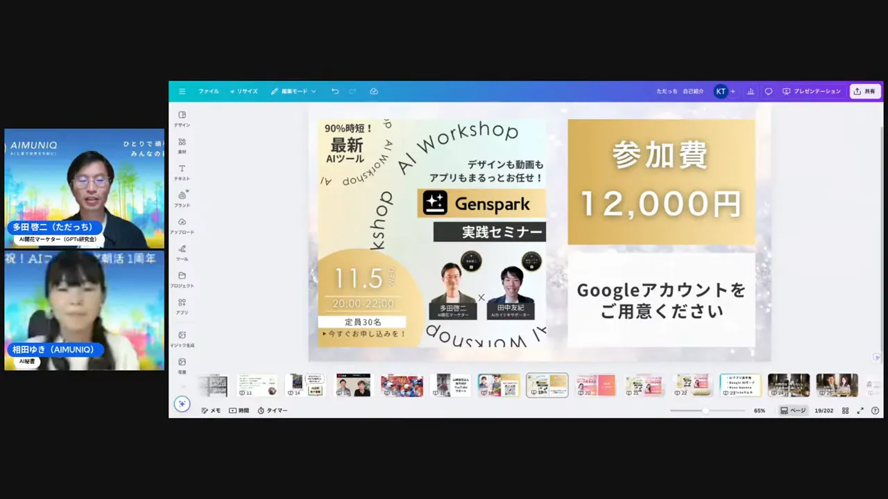
Task: Click the 多田啓二 (ただっち) participant video
Action: click(85, 189)
